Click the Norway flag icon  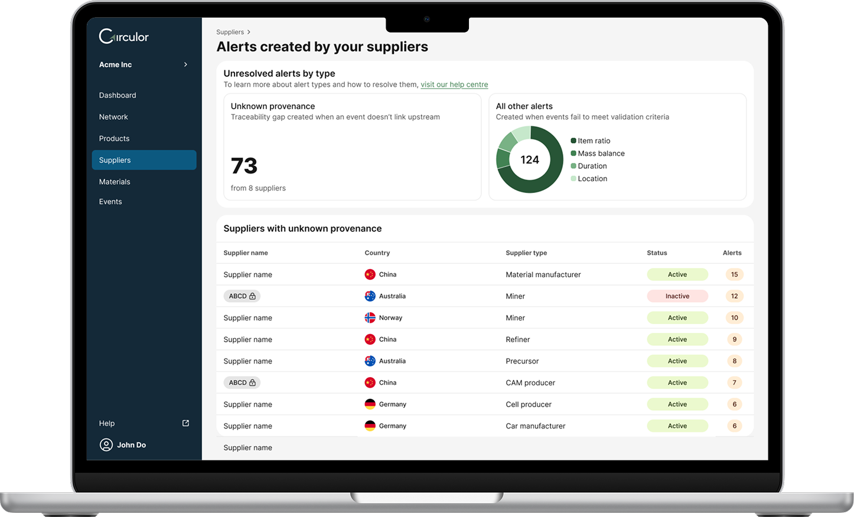370,318
